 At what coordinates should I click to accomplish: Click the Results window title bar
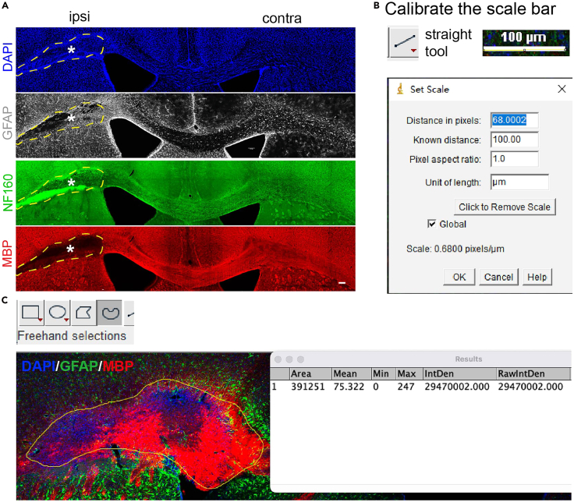421,359
